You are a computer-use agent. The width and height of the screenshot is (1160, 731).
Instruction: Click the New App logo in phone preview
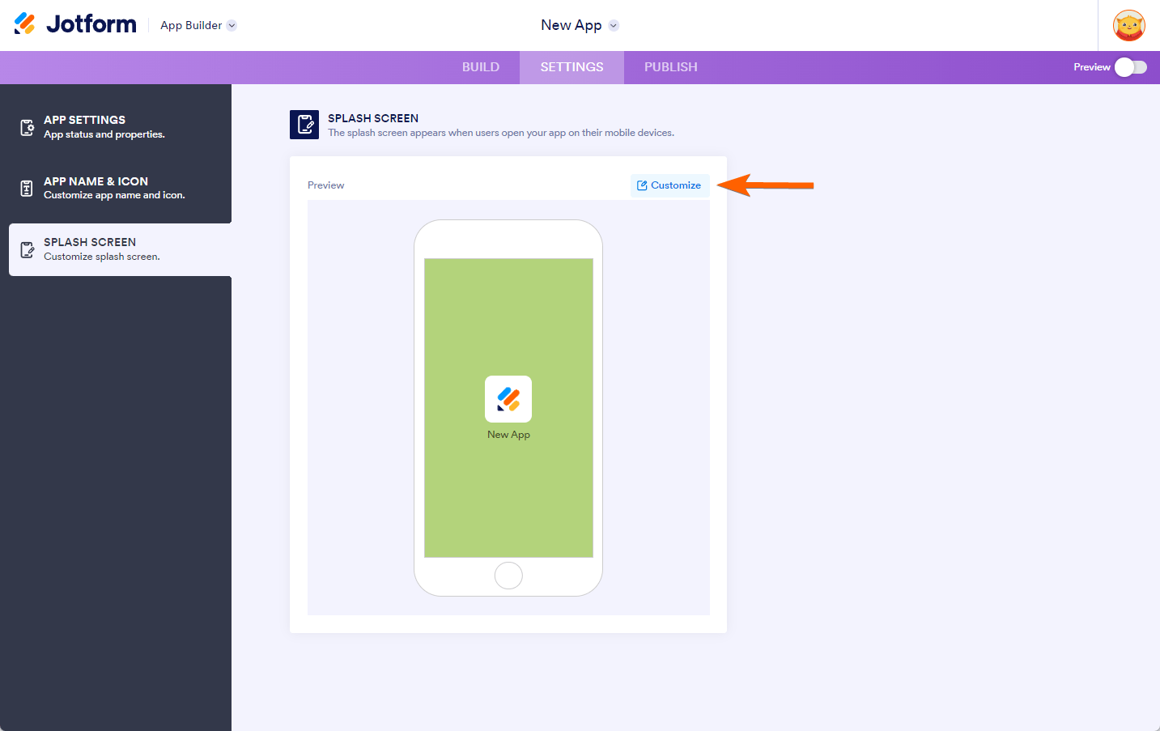point(508,398)
